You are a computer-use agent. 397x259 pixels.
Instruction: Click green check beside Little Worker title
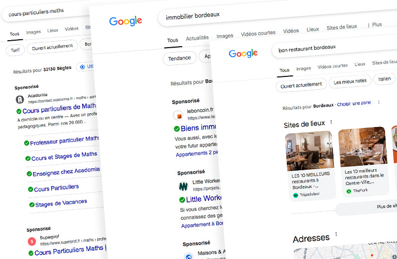click(182, 200)
